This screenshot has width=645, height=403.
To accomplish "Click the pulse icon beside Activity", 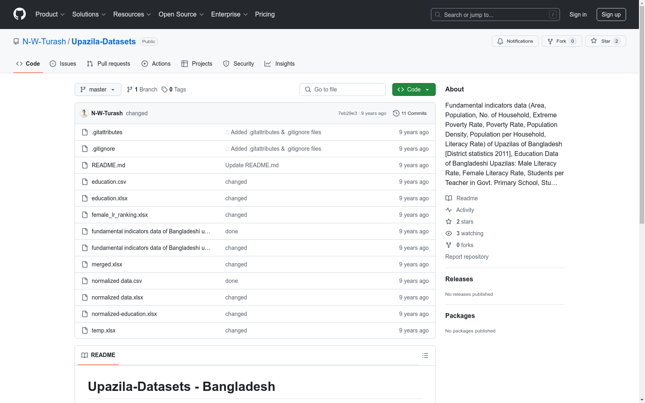I will 449,210.
